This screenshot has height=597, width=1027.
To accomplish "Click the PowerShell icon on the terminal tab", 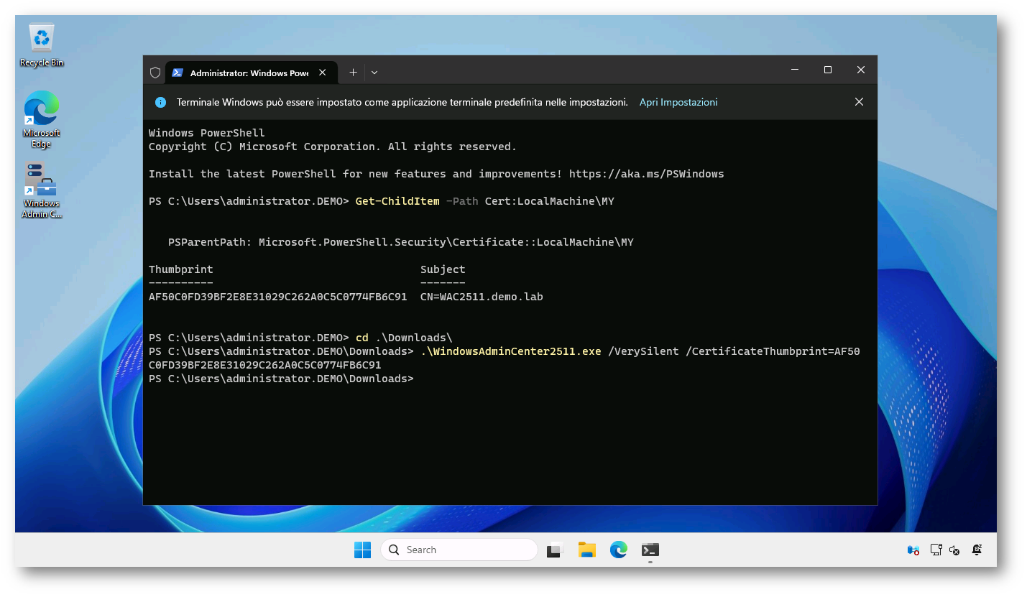I will (x=178, y=73).
